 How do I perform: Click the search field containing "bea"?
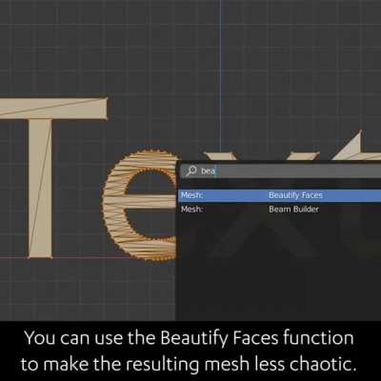[281, 171]
